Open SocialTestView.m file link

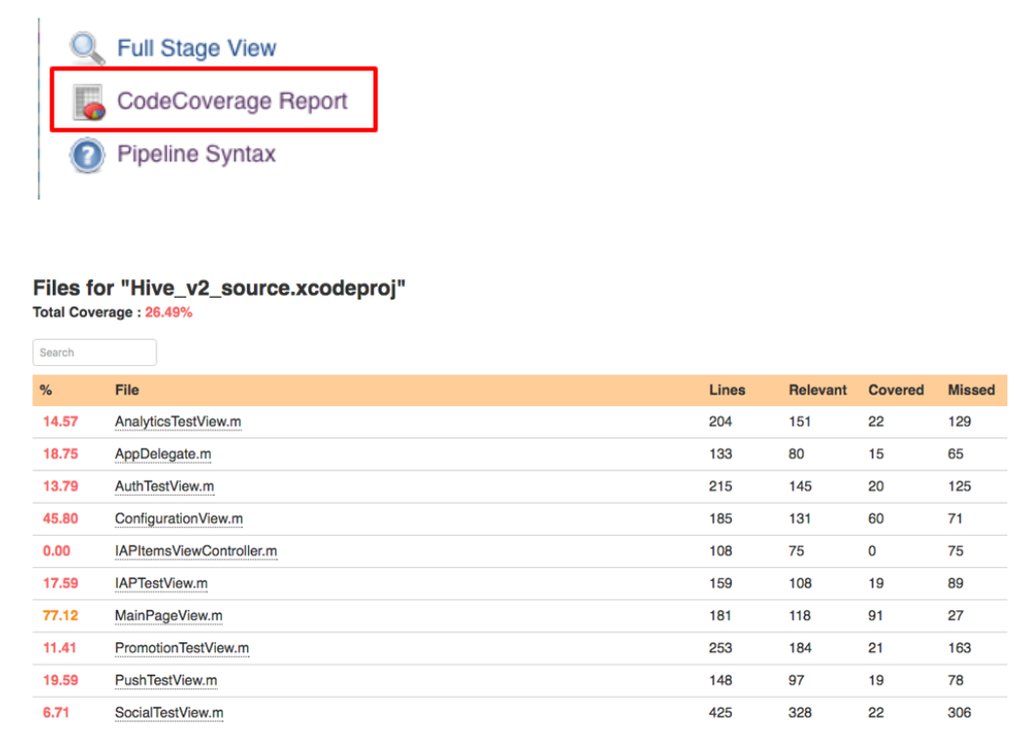point(169,713)
